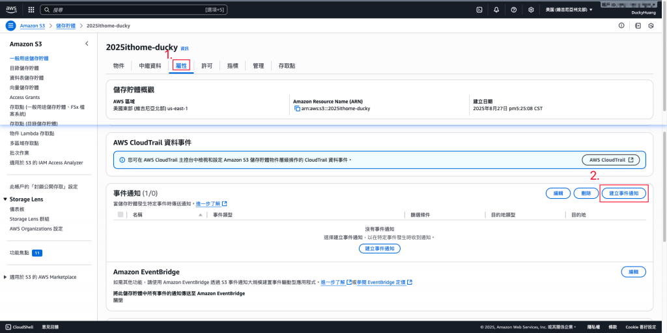Open 參閱 EventBridge 定價 link

click(384, 282)
